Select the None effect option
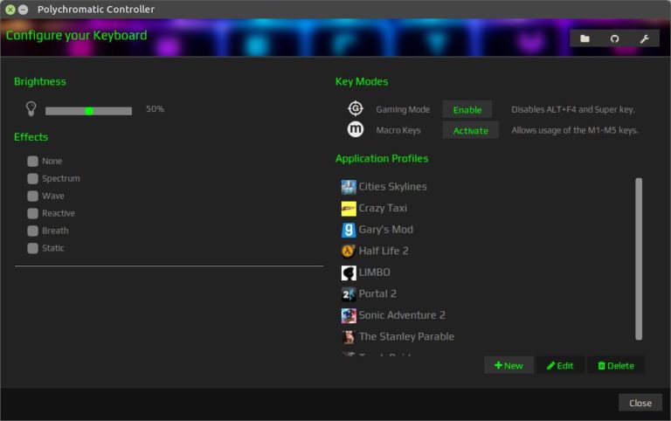The height and width of the screenshot is (421, 671). 32,161
